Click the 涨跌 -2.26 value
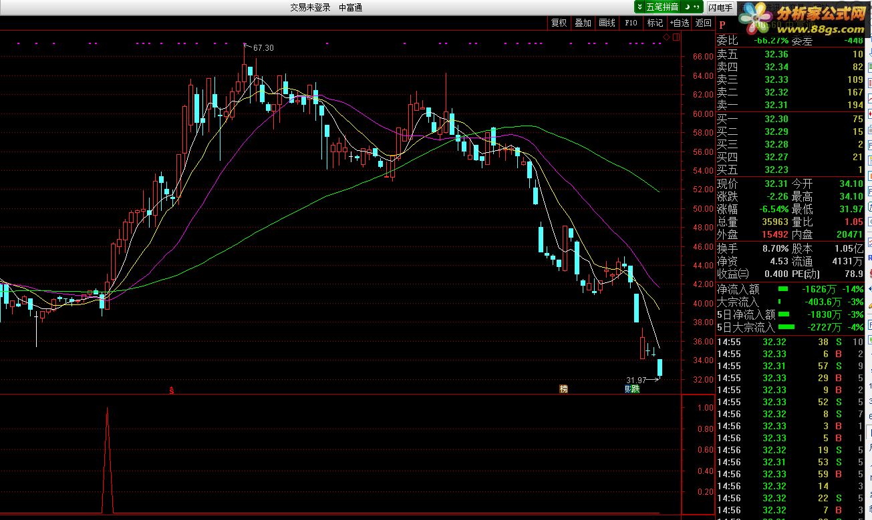This screenshot has width=872, height=520. click(x=777, y=196)
